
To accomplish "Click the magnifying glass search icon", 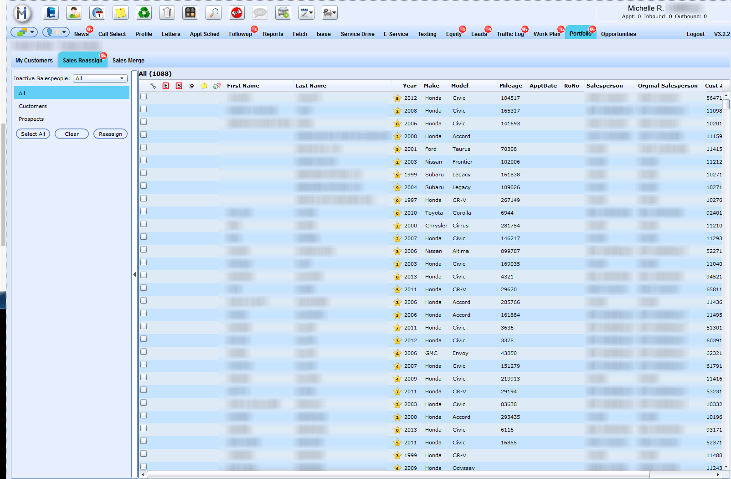I will 213,13.
